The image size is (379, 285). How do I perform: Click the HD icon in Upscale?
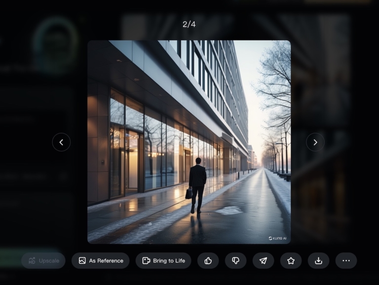tap(32, 261)
